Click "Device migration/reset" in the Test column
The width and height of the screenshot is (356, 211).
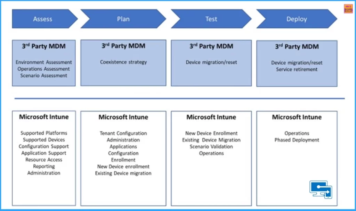point(211,62)
